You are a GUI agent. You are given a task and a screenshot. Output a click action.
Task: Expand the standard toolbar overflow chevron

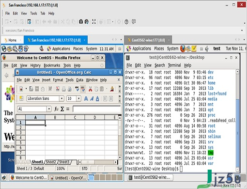click(120, 87)
